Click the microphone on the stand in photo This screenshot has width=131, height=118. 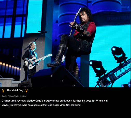click(x=42, y=32)
